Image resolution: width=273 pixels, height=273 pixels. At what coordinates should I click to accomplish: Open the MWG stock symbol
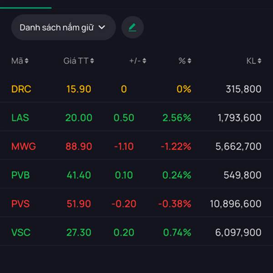coord(24,147)
